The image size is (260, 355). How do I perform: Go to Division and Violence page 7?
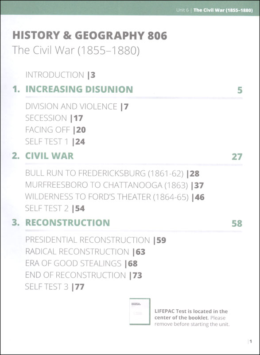point(77,106)
